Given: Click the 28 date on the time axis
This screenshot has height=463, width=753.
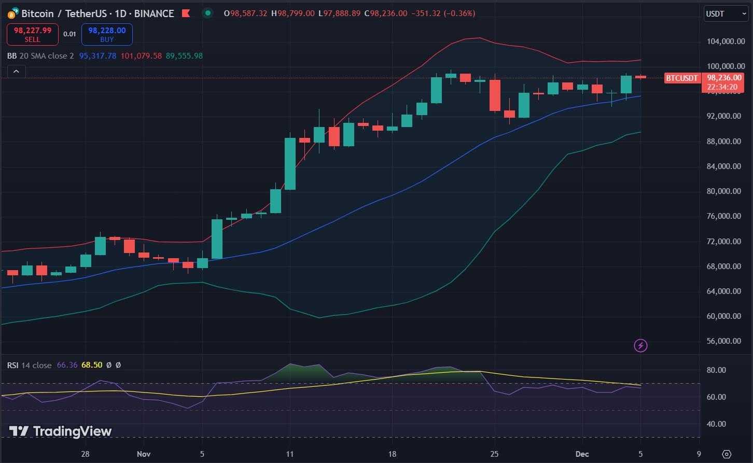Looking at the screenshot, I should point(86,454).
